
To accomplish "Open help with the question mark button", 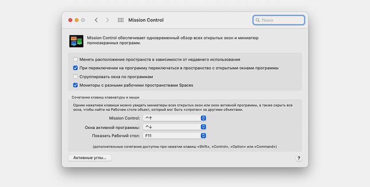I will [299, 159].
